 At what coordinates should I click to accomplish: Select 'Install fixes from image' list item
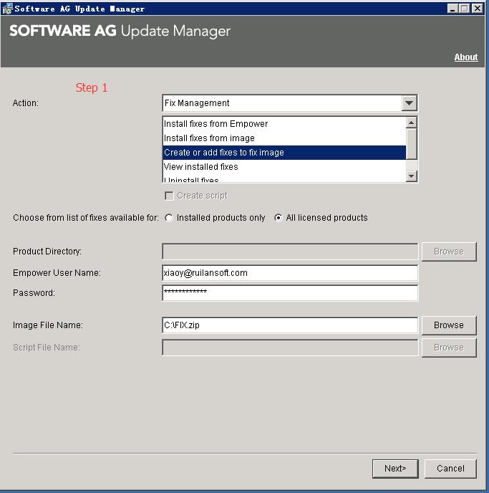(x=284, y=138)
